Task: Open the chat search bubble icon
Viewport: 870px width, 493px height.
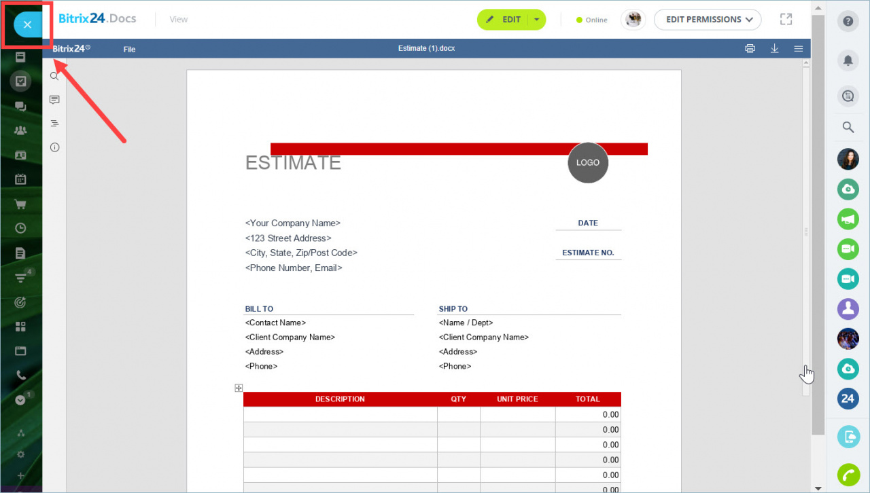Action: (x=848, y=96)
